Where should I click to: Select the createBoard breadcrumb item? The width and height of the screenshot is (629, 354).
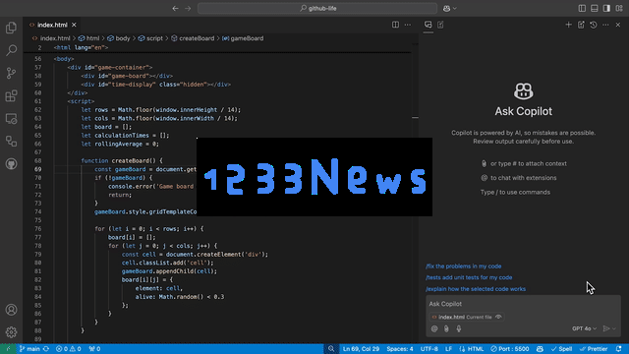pos(193,38)
